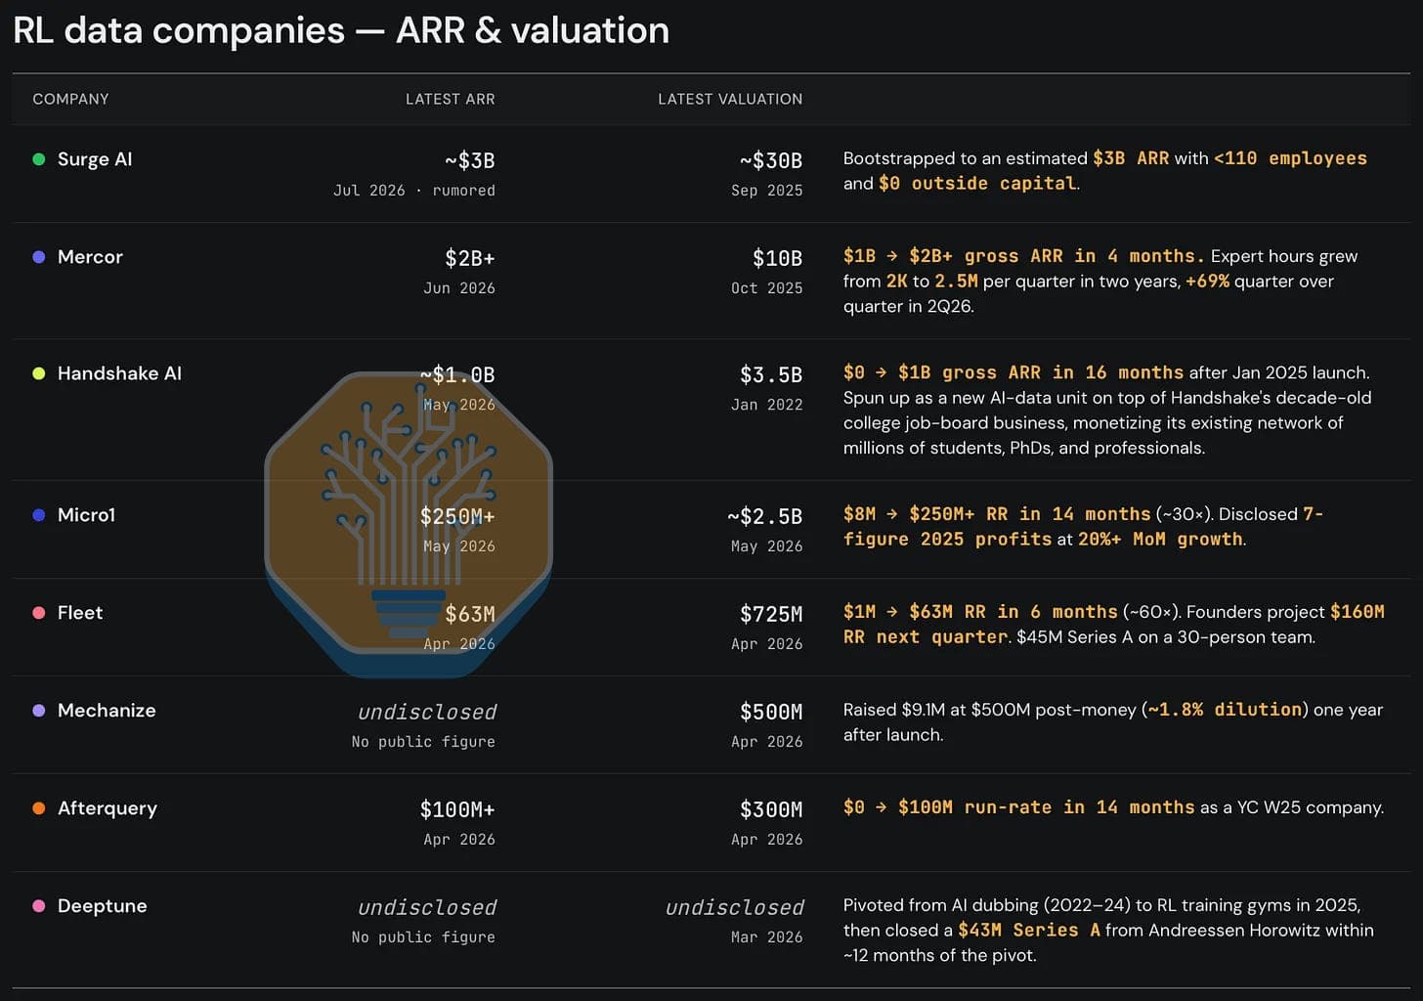This screenshot has width=1423, height=1001.
Task: Select the Fleet company name
Action: pos(80,613)
